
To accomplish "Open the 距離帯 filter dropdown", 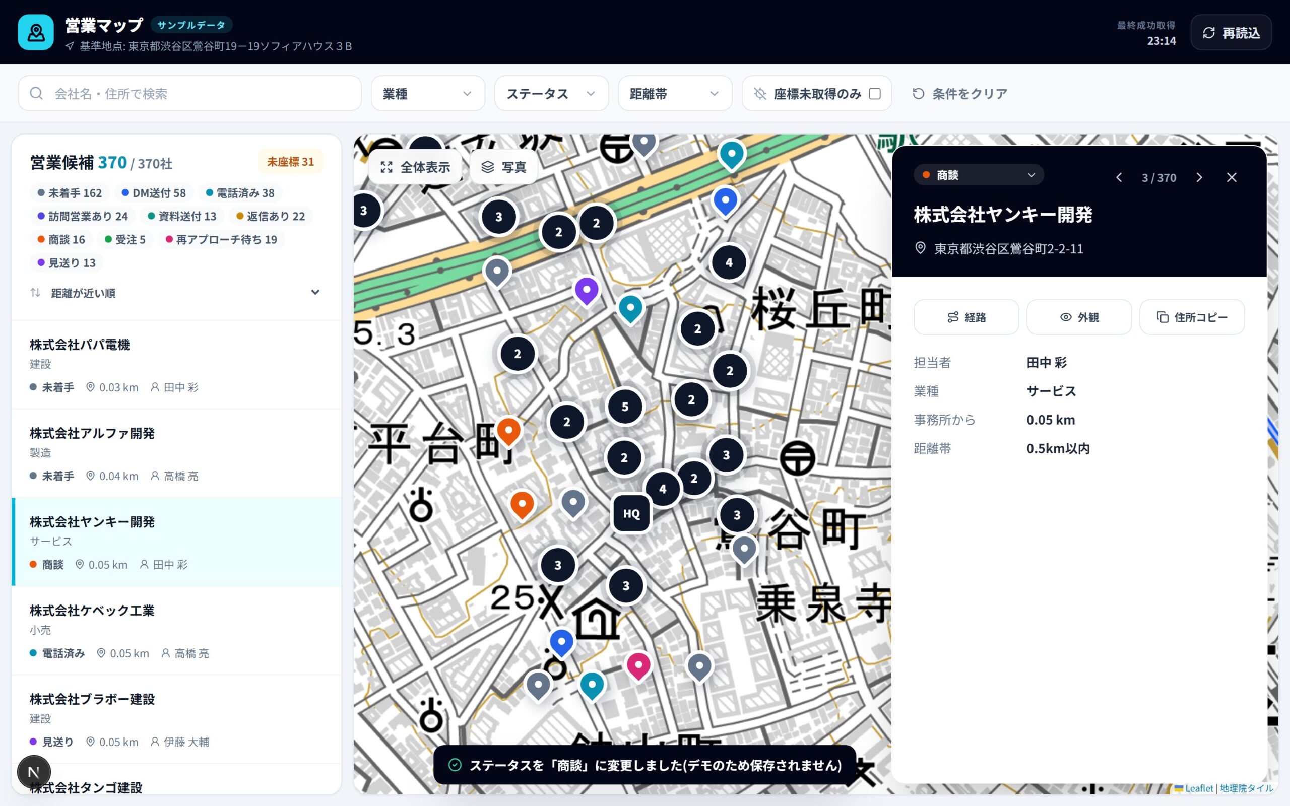I will pyautogui.click(x=675, y=93).
